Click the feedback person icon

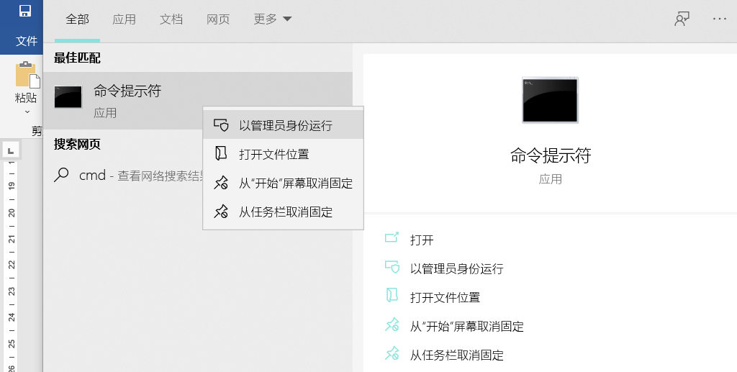click(x=682, y=19)
